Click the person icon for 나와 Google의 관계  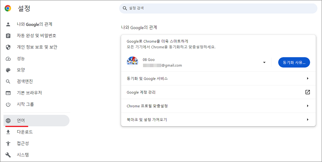pyautogui.click(x=8, y=25)
